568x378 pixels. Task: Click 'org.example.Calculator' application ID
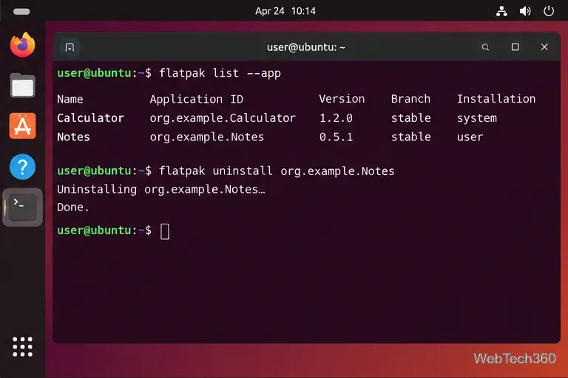223,118
